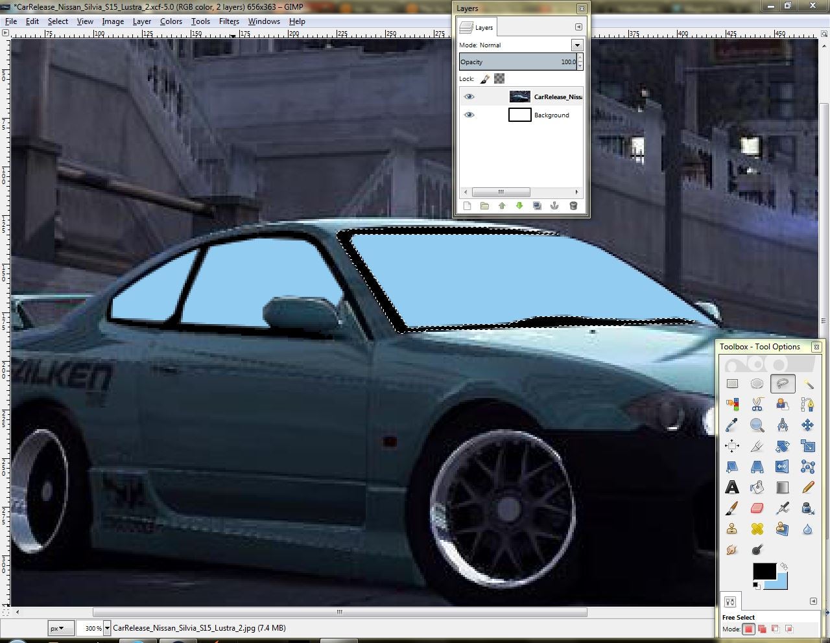Toggle lock alpha channel checkerboard icon
The width and height of the screenshot is (830, 643).
point(499,78)
